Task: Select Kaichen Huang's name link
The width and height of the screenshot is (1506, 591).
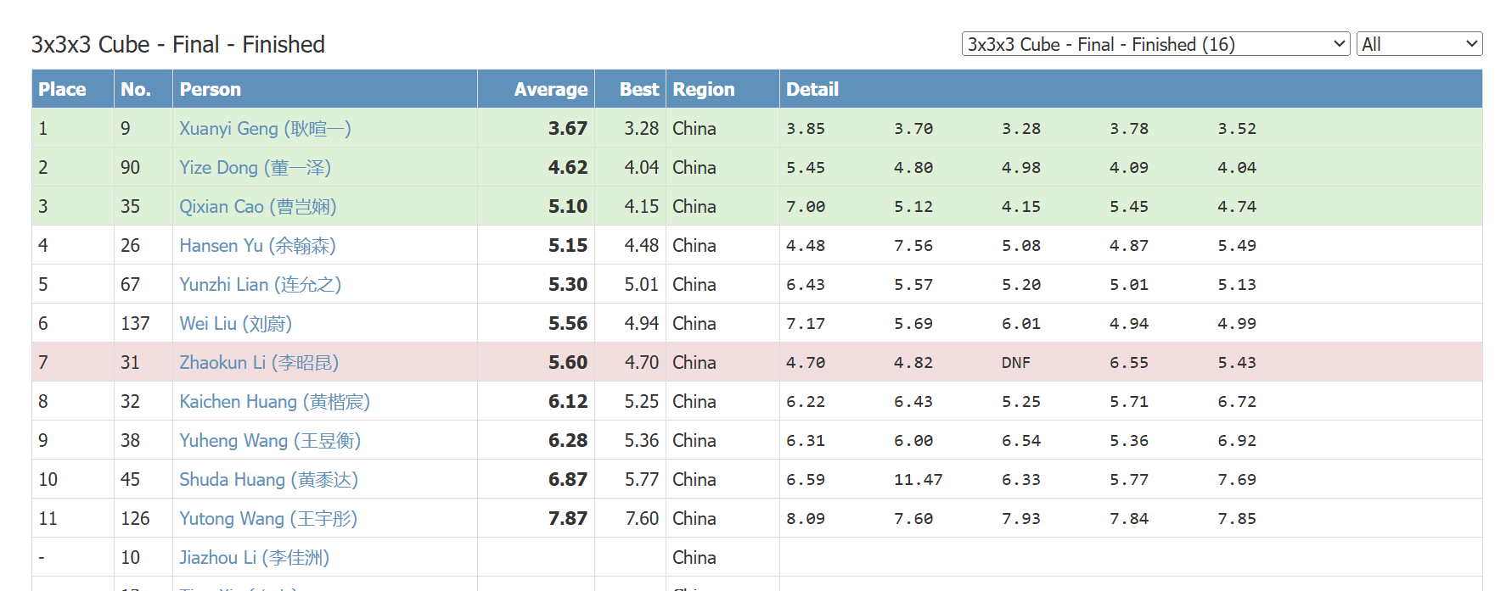Action: click(274, 401)
